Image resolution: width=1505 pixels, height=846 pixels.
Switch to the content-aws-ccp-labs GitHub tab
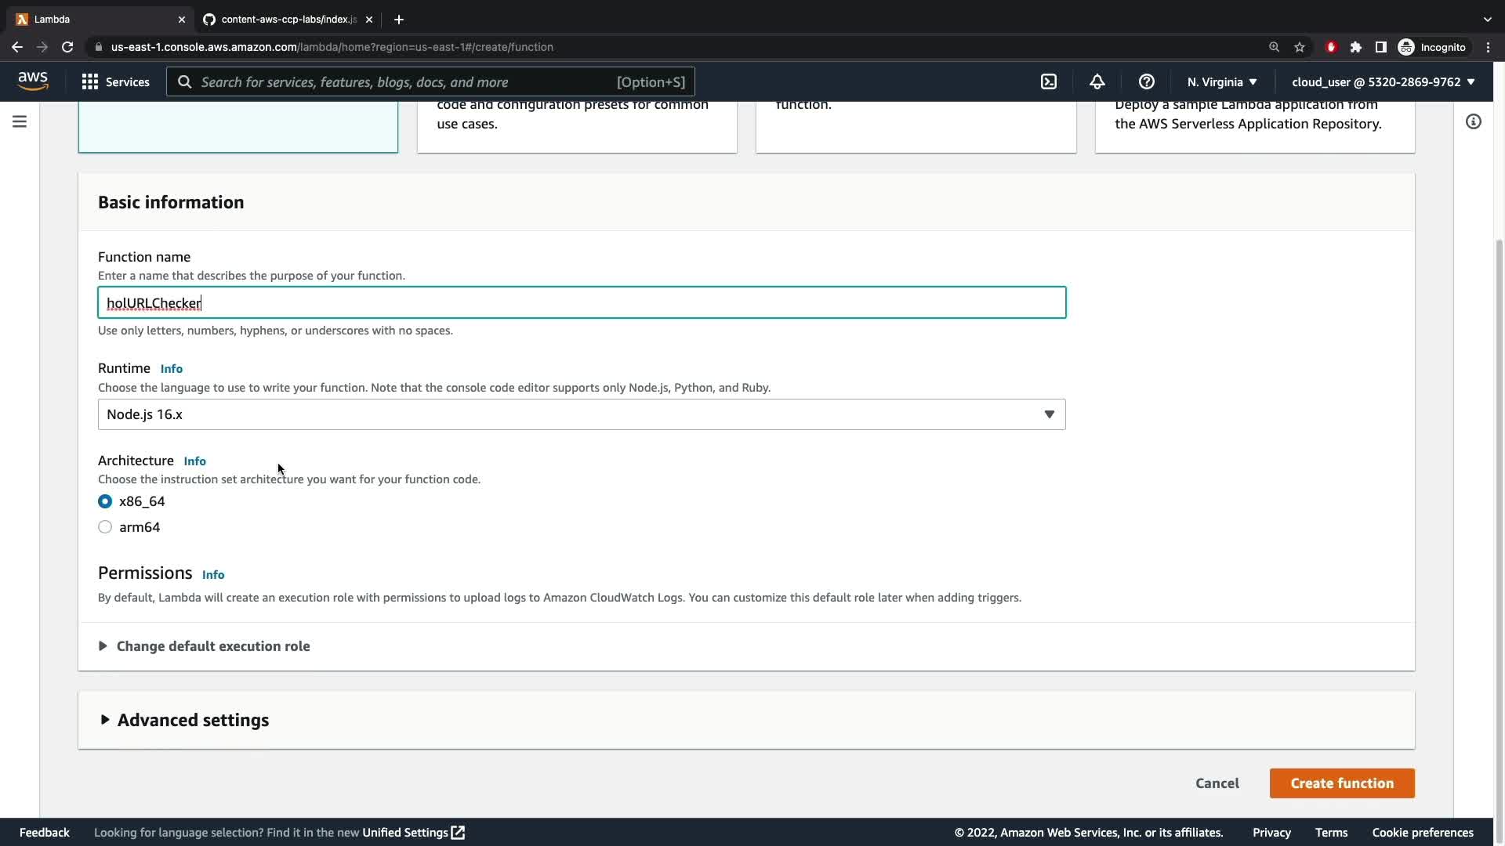click(286, 19)
